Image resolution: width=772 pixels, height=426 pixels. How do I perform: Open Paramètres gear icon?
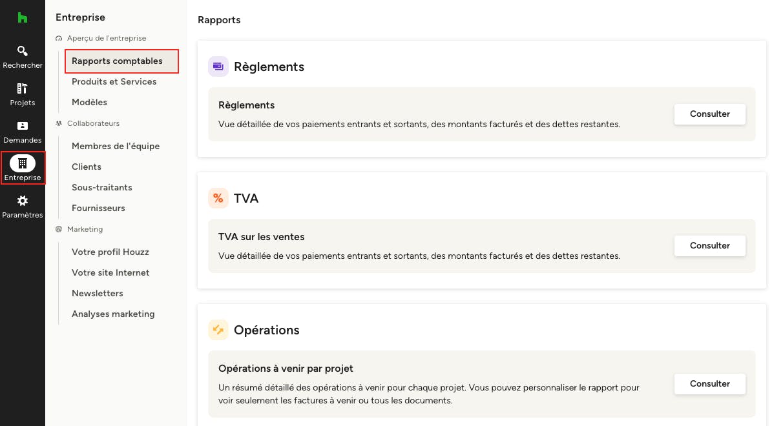point(22,201)
